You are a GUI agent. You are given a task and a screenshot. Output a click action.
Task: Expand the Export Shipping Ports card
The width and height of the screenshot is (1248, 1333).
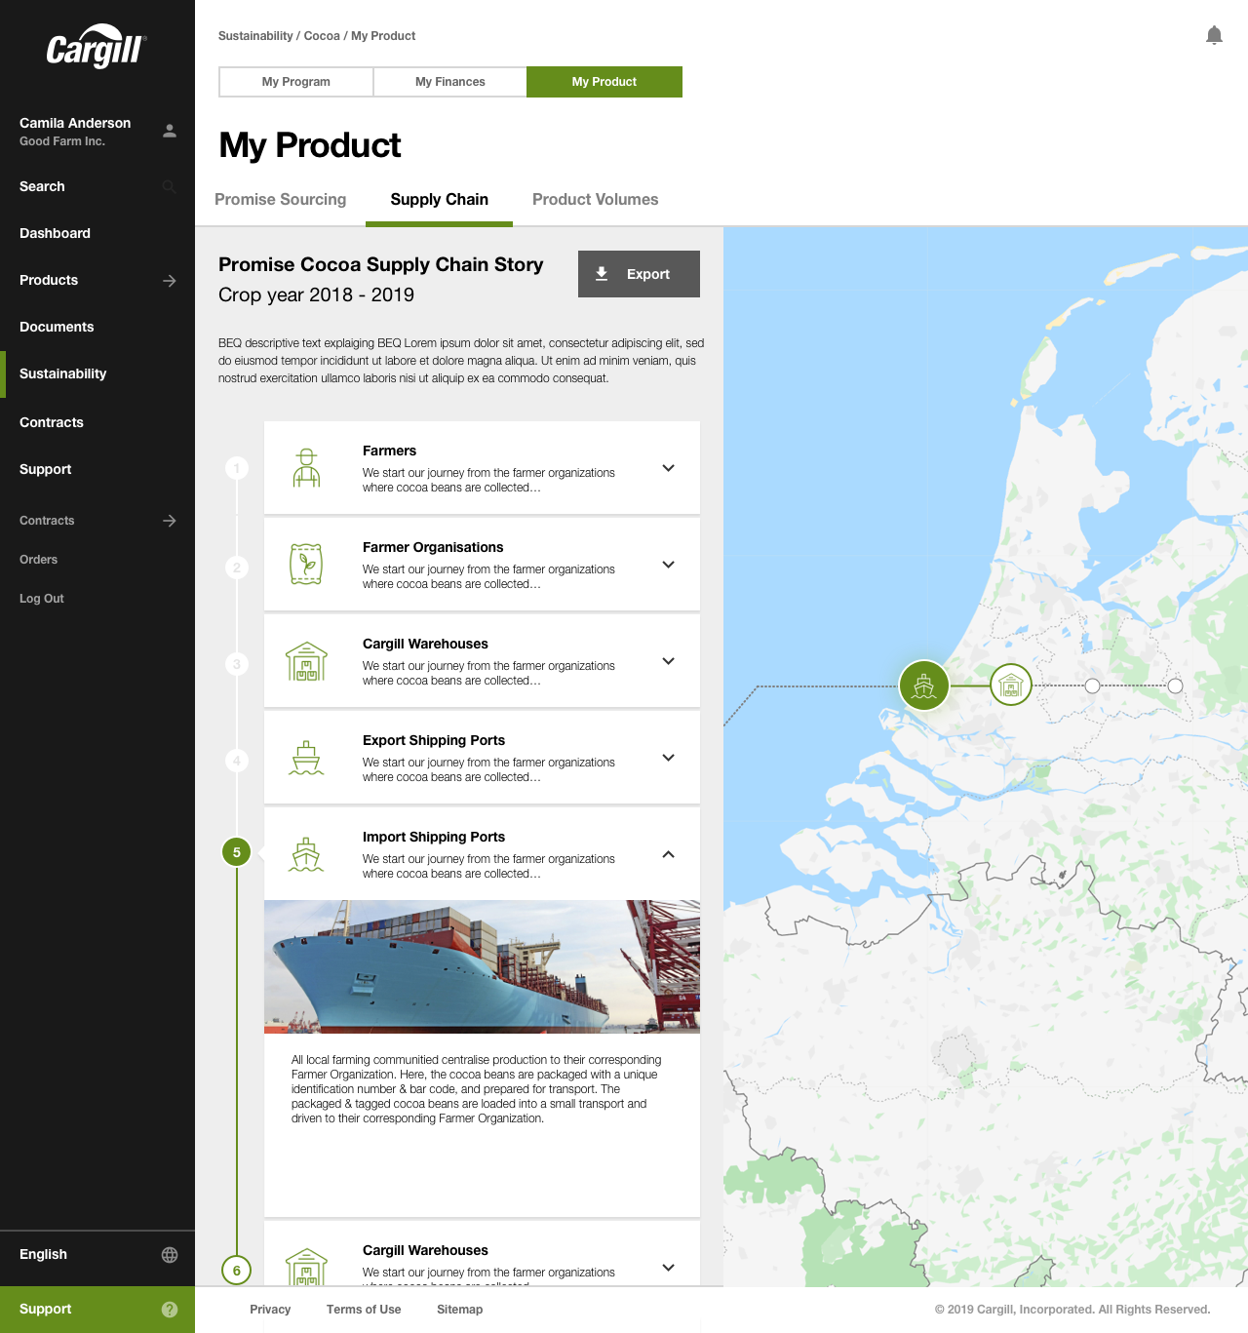669,758
